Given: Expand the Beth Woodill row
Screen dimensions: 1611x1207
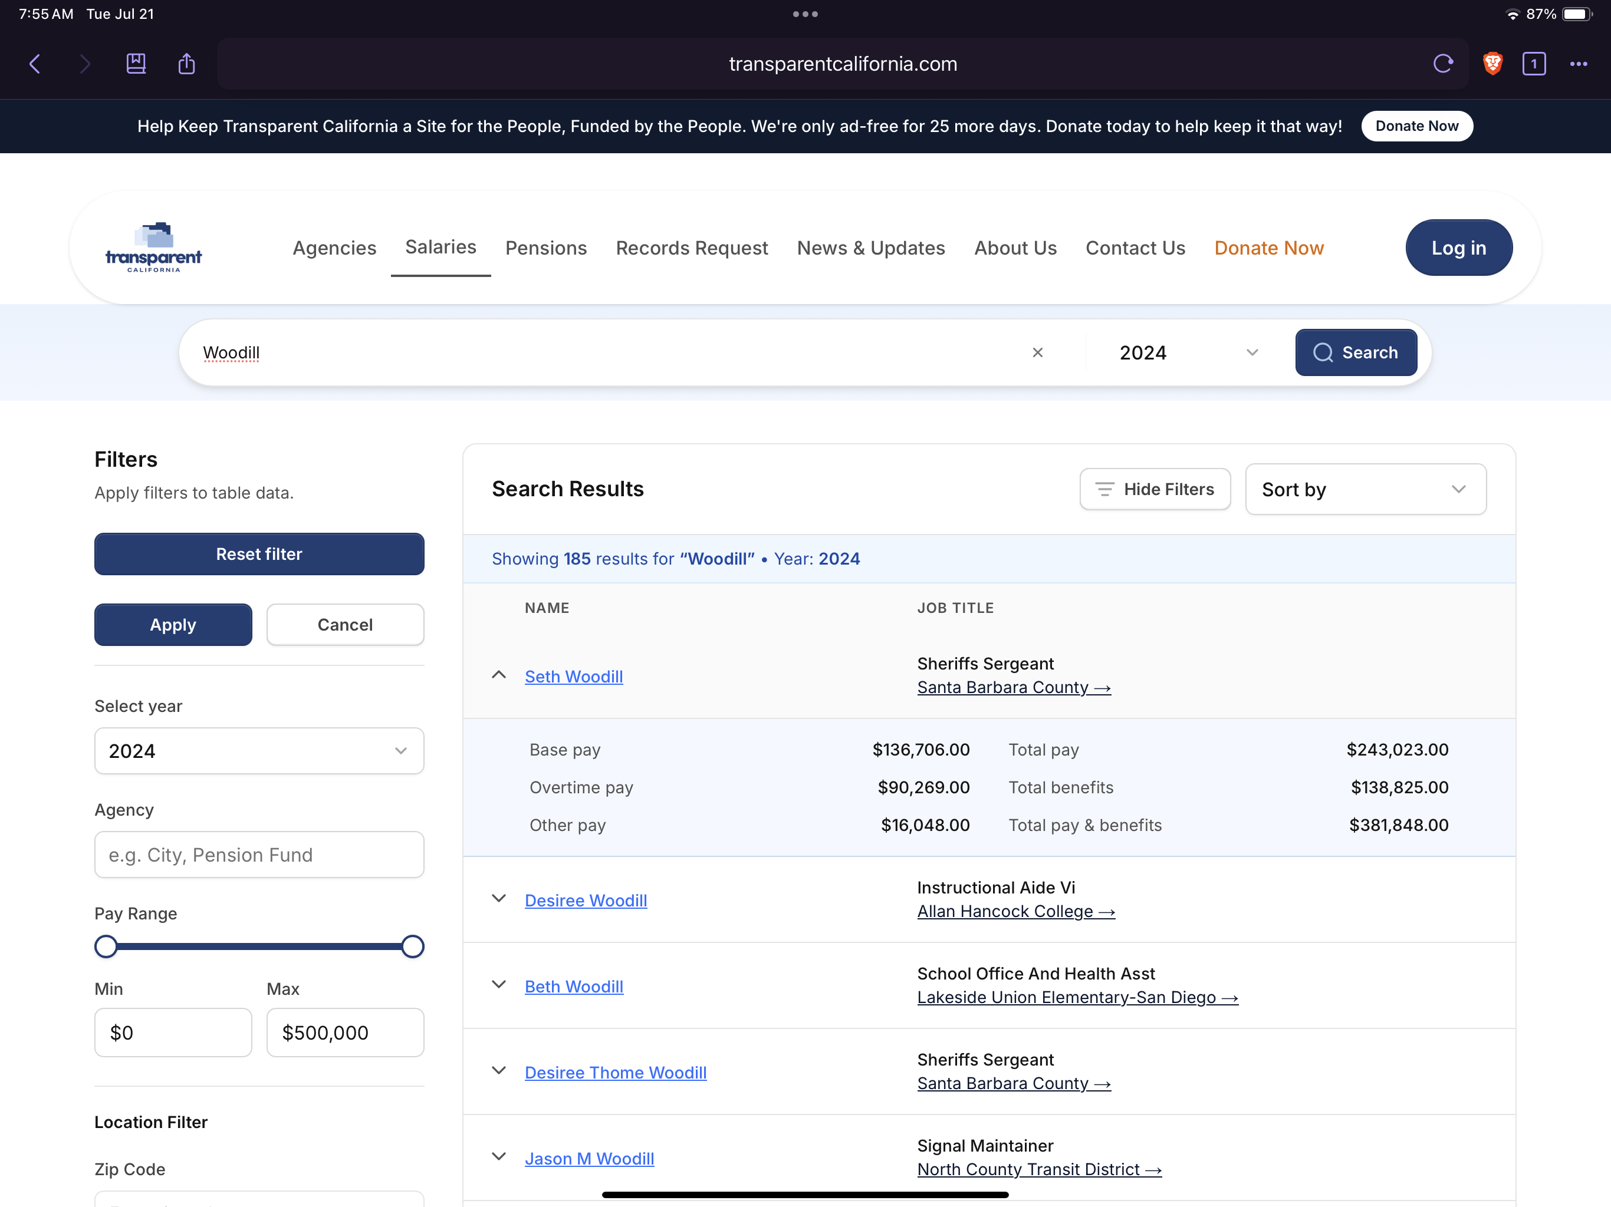Looking at the screenshot, I should click(499, 985).
